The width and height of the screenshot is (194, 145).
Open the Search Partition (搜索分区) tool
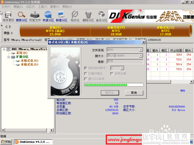pyautogui.click(x=21, y=16)
